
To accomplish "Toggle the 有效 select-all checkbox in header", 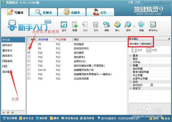I will coord(29,40).
